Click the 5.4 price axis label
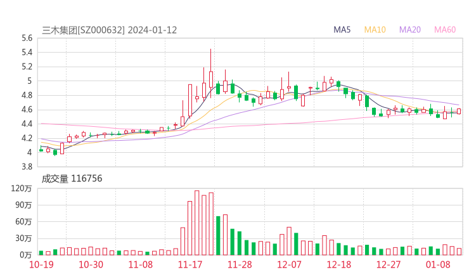The height and width of the screenshot is (279, 469). click(27, 53)
